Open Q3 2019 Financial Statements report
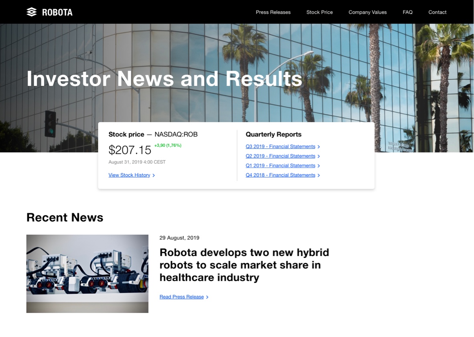The width and height of the screenshot is (474, 337). [x=280, y=146]
